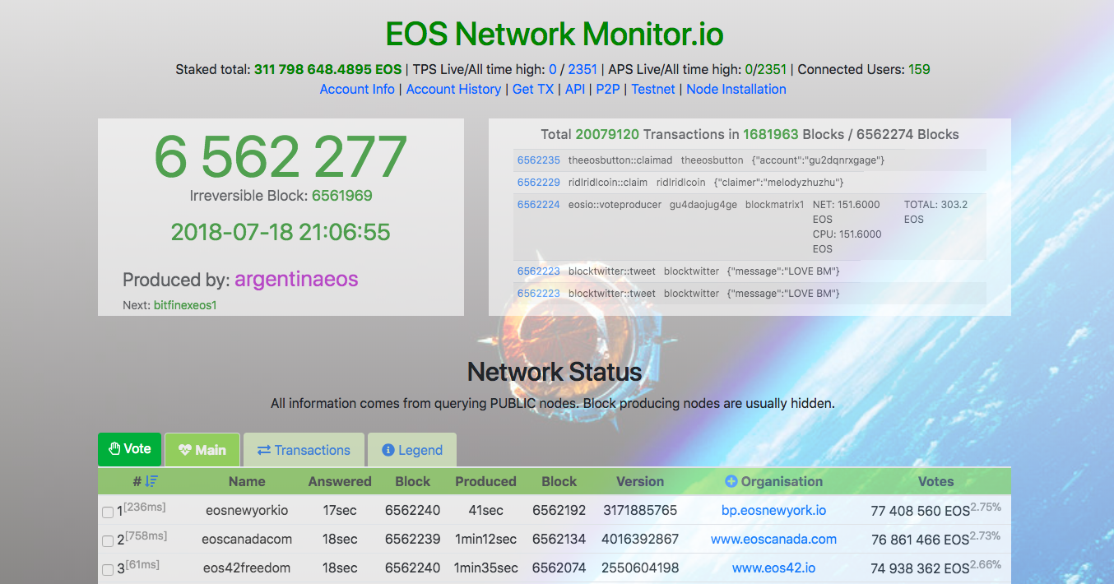Click the heartbeat icon on Main tab

coord(184,450)
